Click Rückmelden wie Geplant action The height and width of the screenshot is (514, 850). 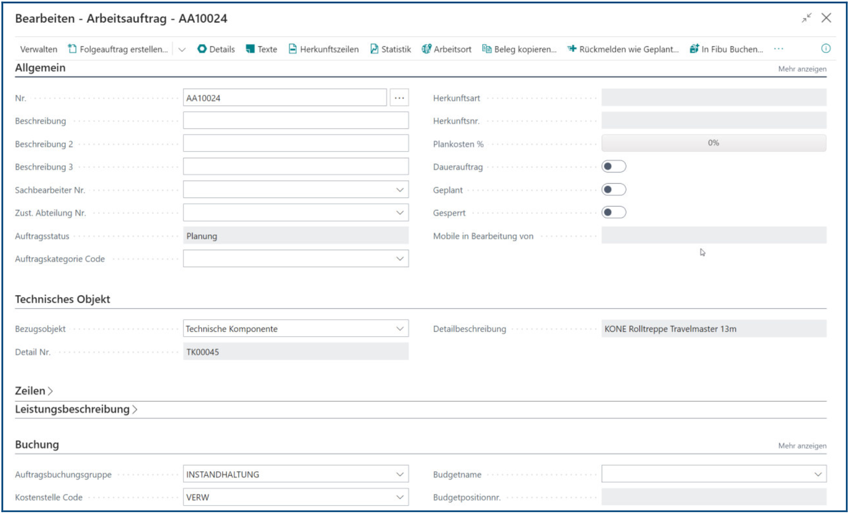pyautogui.click(x=623, y=49)
